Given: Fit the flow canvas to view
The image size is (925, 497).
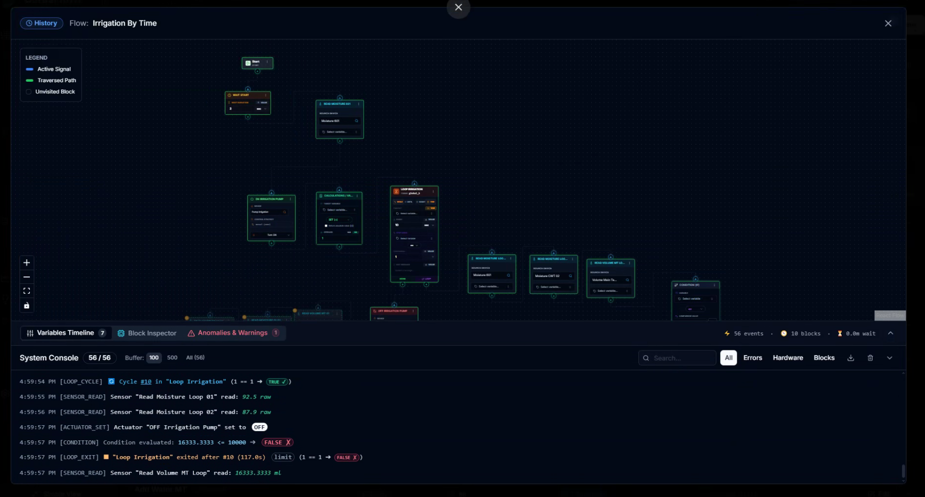Looking at the screenshot, I should coord(27,291).
